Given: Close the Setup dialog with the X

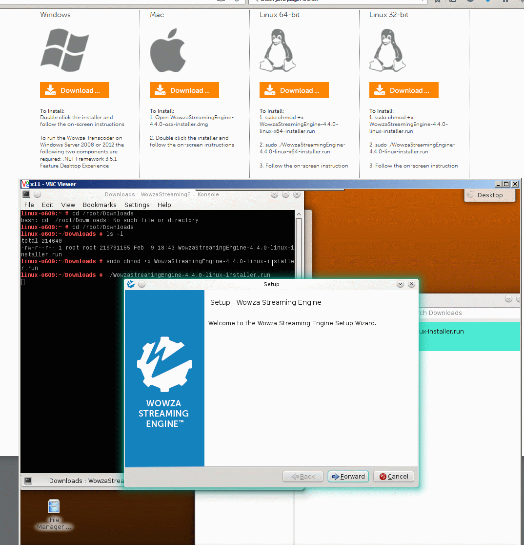Looking at the screenshot, I should click(411, 284).
